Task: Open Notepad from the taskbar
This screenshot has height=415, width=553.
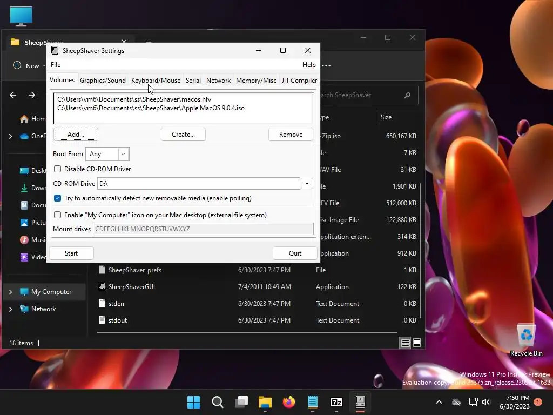Action: click(313, 402)
